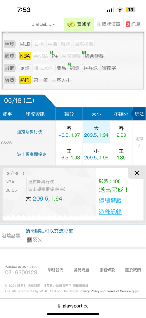Viewport: 146px width, 318px height.
Task: Click the 切換 chevron arrow
Action: coord(139,145)
